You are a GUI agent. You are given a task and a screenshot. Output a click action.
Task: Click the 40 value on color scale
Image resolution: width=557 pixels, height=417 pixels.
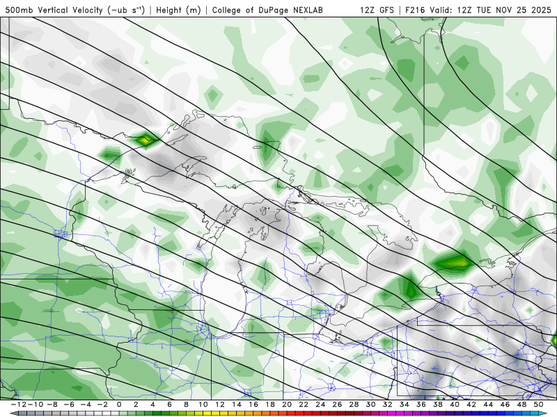point(455,404)
